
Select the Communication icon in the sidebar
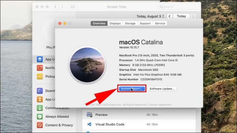tap(40, 108)
